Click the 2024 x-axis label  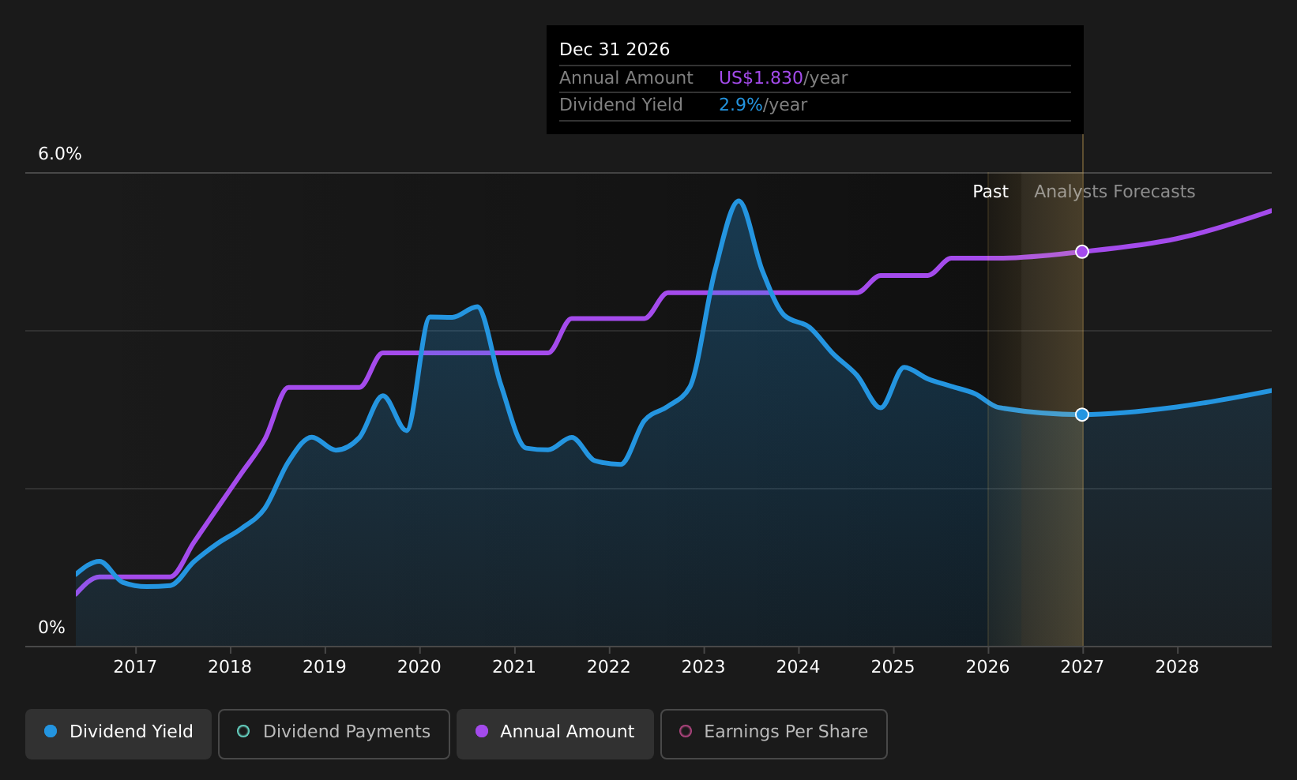[x=799, y=667]
